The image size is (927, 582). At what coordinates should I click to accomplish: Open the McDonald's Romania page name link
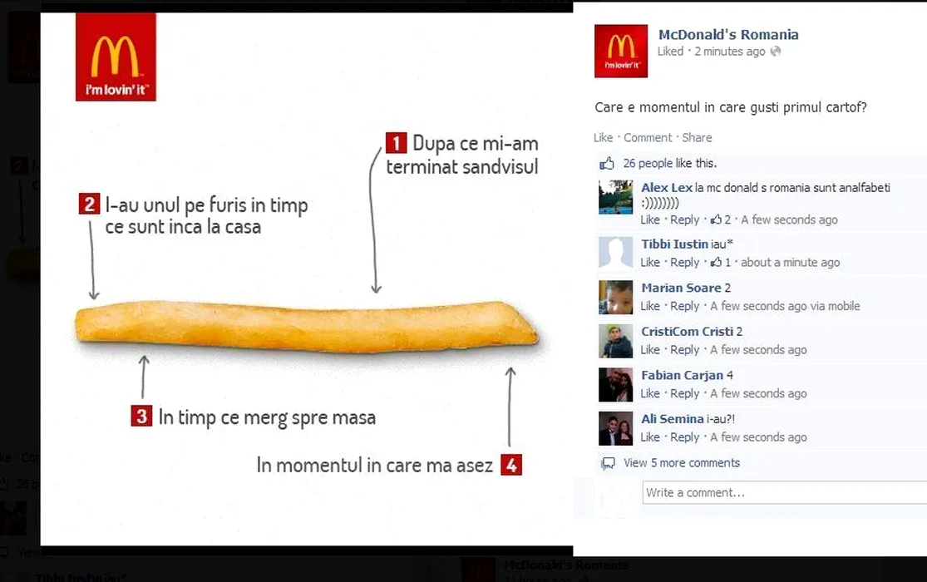point(728,34)
